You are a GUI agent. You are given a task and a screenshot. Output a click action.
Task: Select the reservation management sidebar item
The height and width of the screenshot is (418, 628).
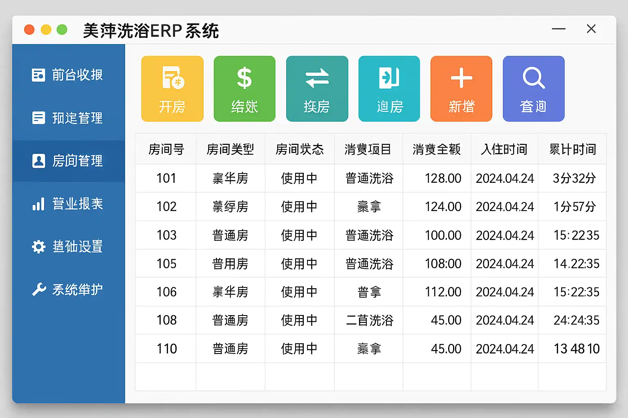click(68, 118)
